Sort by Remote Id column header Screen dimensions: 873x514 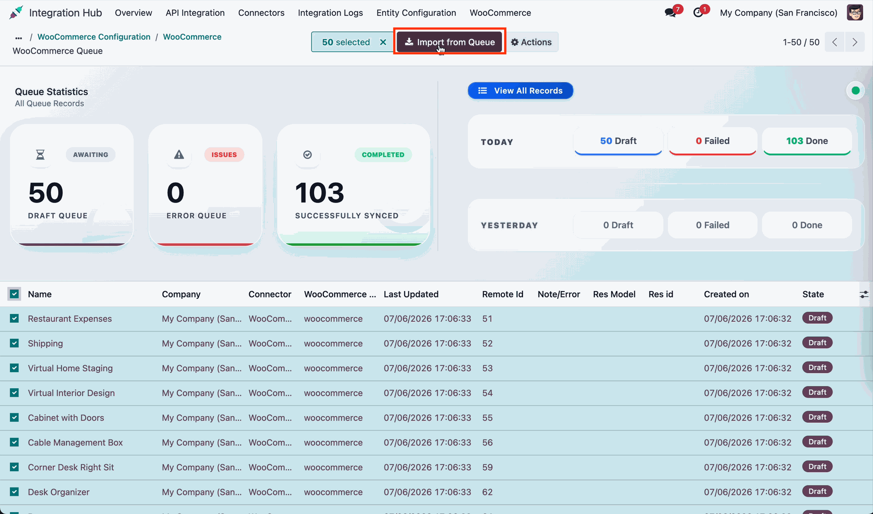pos(502,294)
